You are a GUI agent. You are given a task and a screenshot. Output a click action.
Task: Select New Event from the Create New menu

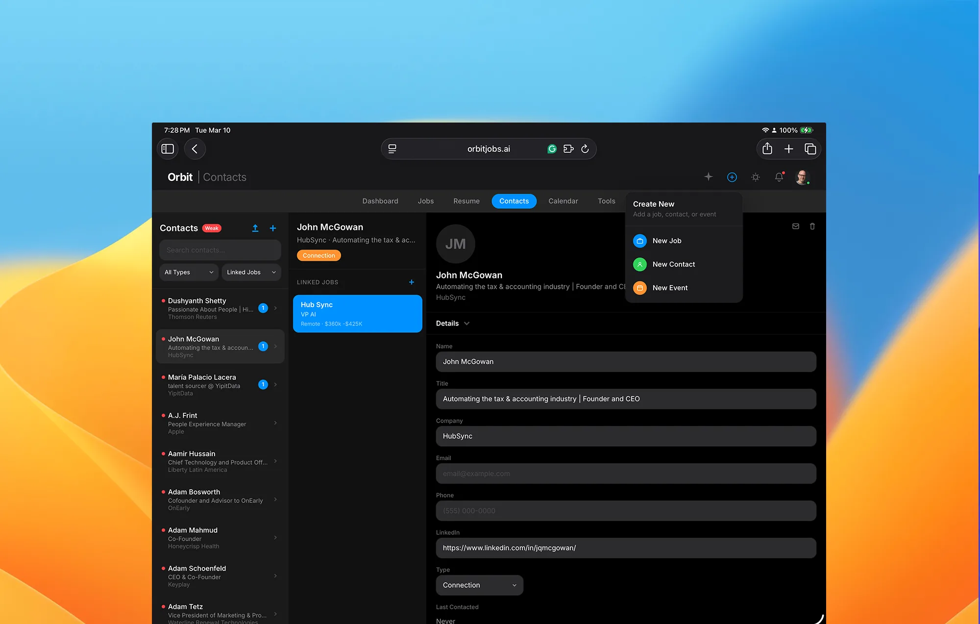pos(670,288)
